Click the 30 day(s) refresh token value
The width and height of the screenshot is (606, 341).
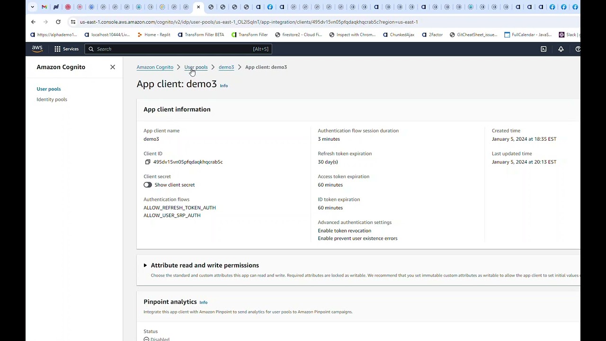(x=328, y=162)
